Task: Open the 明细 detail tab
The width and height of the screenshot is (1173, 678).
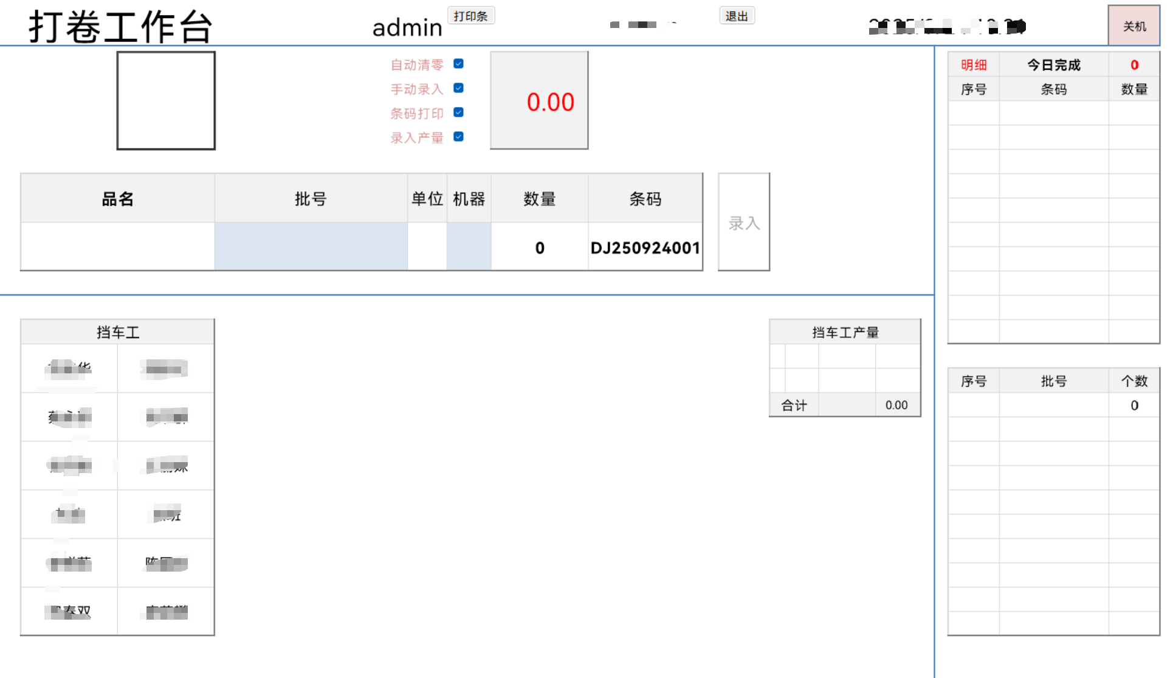Action: click(973, 64)
